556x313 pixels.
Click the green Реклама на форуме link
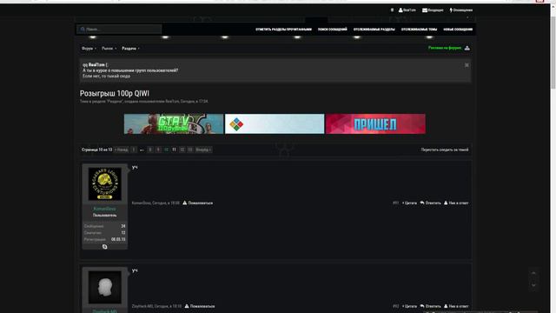tap(445, 48)
